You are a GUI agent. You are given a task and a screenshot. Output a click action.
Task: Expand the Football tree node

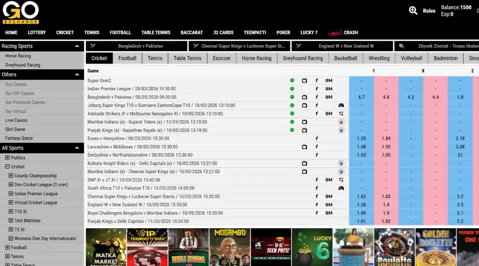(x=7, y=247)
